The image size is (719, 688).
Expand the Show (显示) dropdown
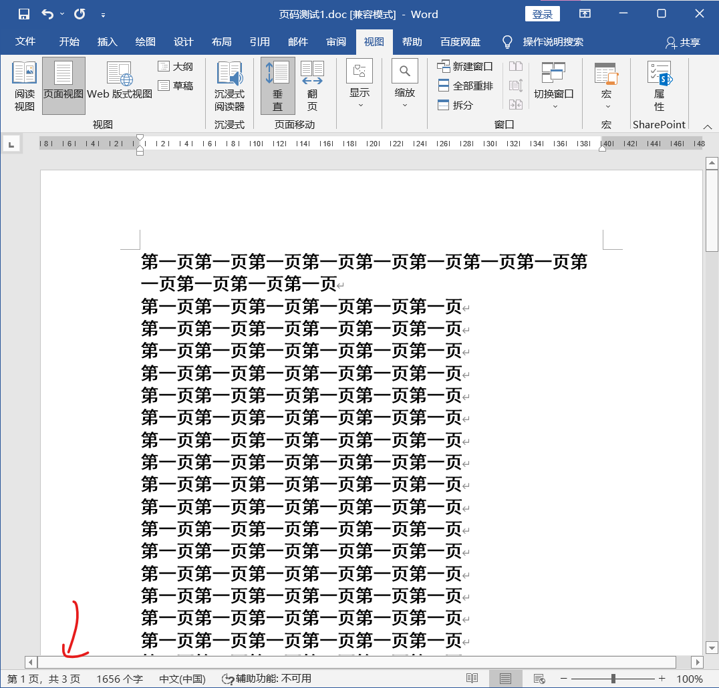[360, 84]
